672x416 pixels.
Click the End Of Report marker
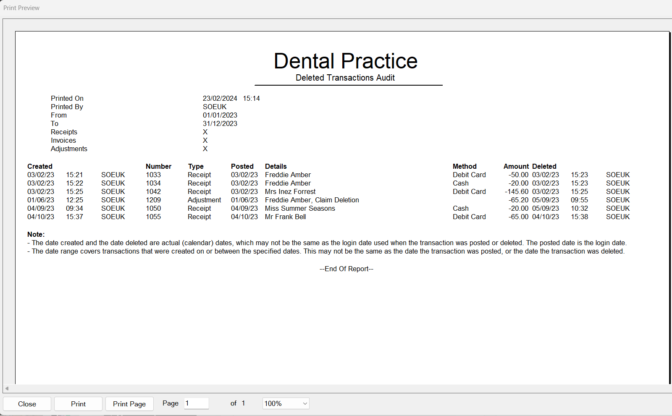pos(346,269)
